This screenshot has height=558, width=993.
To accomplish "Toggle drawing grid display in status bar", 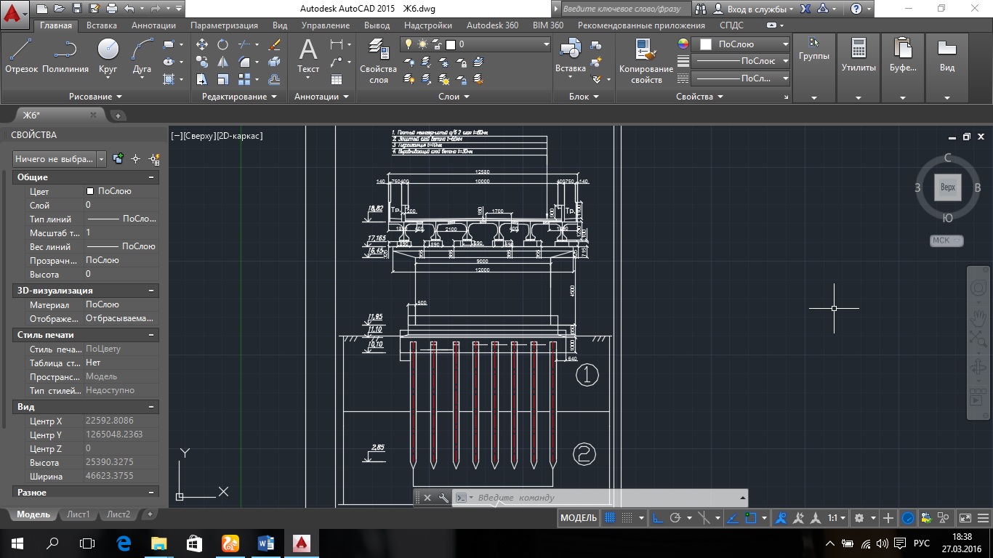I will 611,518.
